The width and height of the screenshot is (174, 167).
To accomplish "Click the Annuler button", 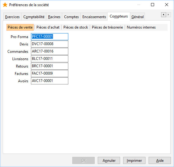I will point(109,161).
